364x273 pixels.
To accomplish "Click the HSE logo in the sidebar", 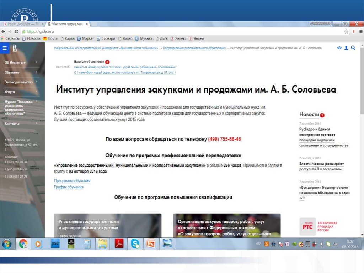I will 15,48.
